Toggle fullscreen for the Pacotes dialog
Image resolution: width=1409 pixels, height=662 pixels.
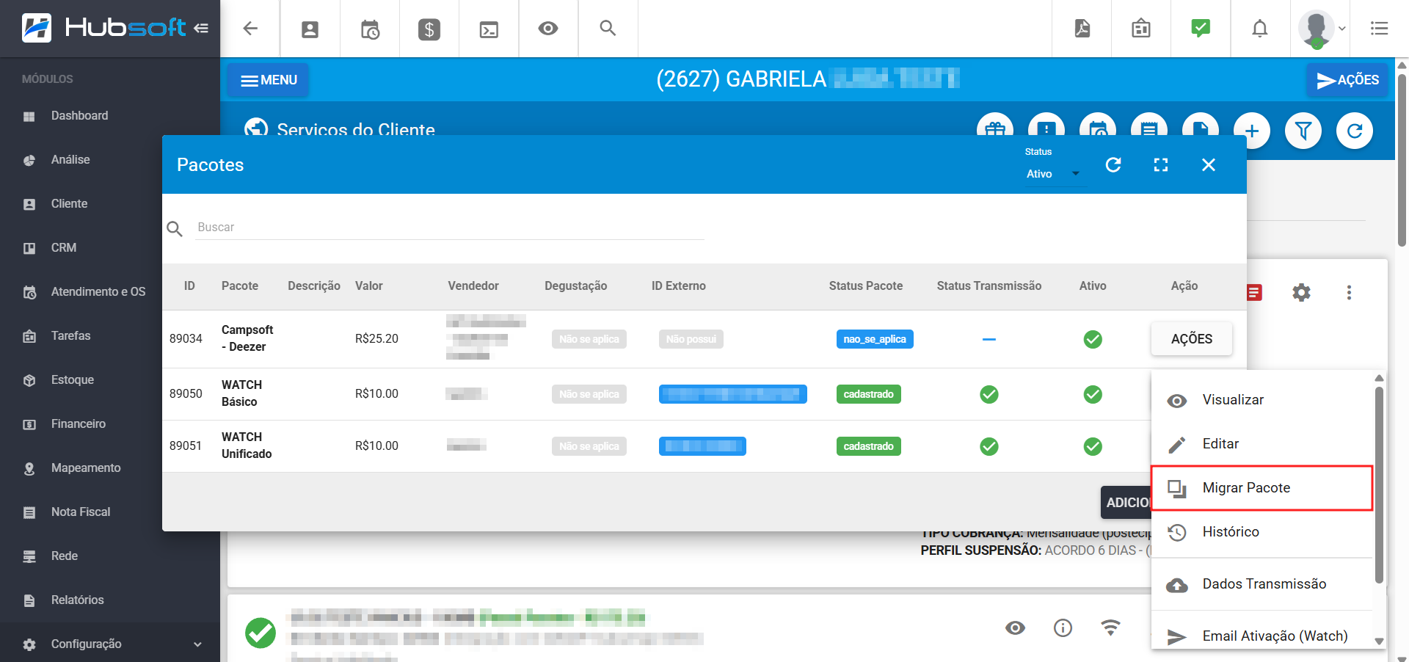point(1161,165)
